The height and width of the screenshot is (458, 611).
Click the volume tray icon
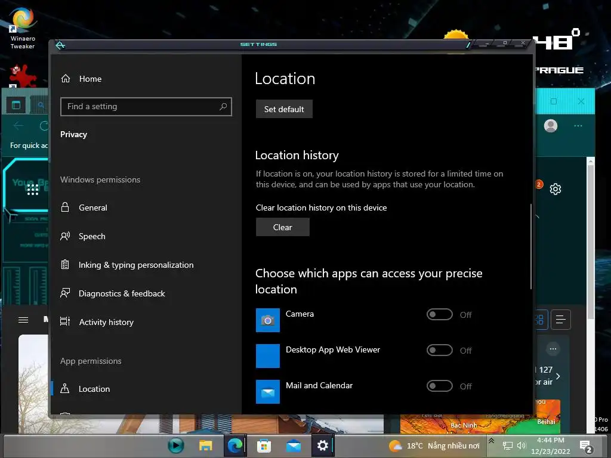pos(521,445)
